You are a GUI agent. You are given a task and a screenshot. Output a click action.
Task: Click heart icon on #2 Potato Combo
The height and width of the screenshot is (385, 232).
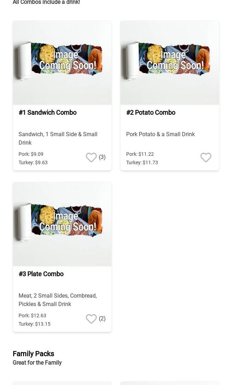(x=206, y=157)
